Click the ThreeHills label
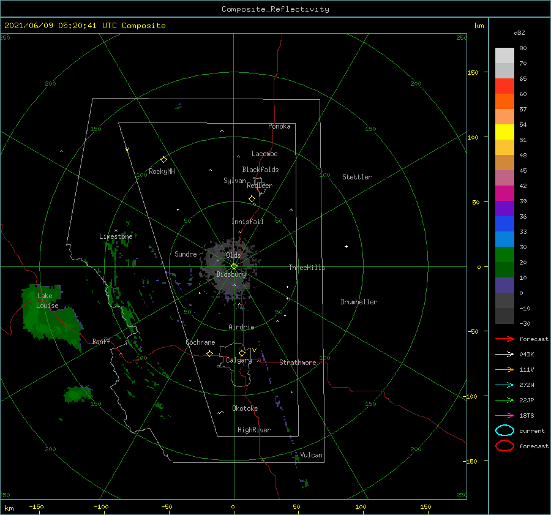The width and height of the screenshot is (551, 515). 307,268
